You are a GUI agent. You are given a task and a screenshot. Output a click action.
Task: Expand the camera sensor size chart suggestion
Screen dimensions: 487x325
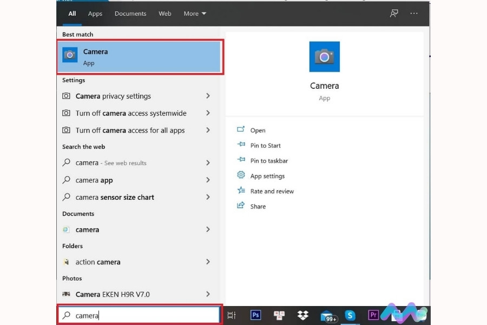click(208, 197)
